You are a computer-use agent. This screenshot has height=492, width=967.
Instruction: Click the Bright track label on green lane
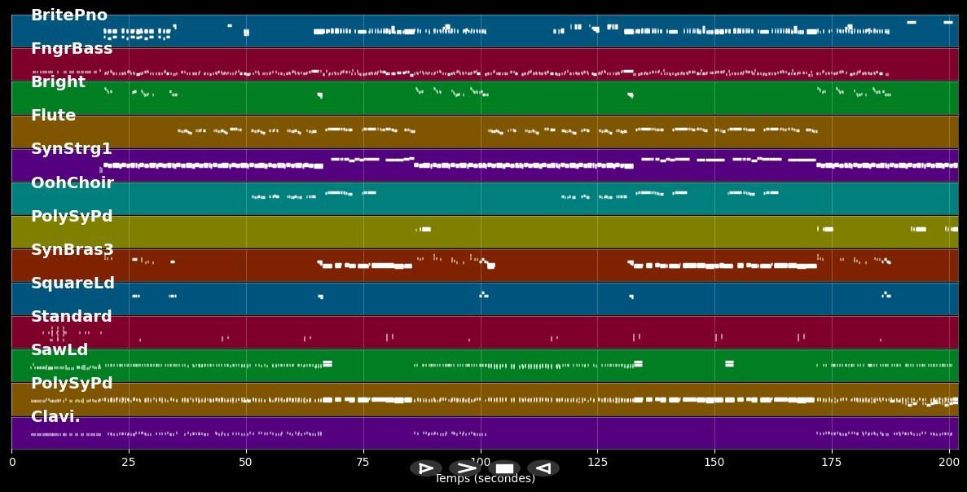[x=58, y=82]
